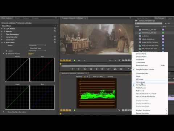Click Mark In in Program monitor
This screenshot has width=174, height=131.
(72, 69)
